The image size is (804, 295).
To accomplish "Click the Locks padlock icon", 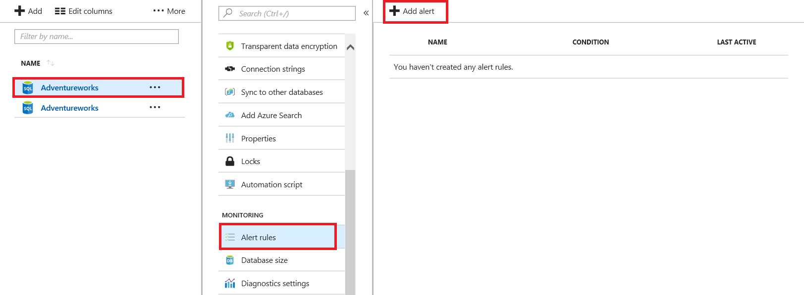I will coord(230,161).
